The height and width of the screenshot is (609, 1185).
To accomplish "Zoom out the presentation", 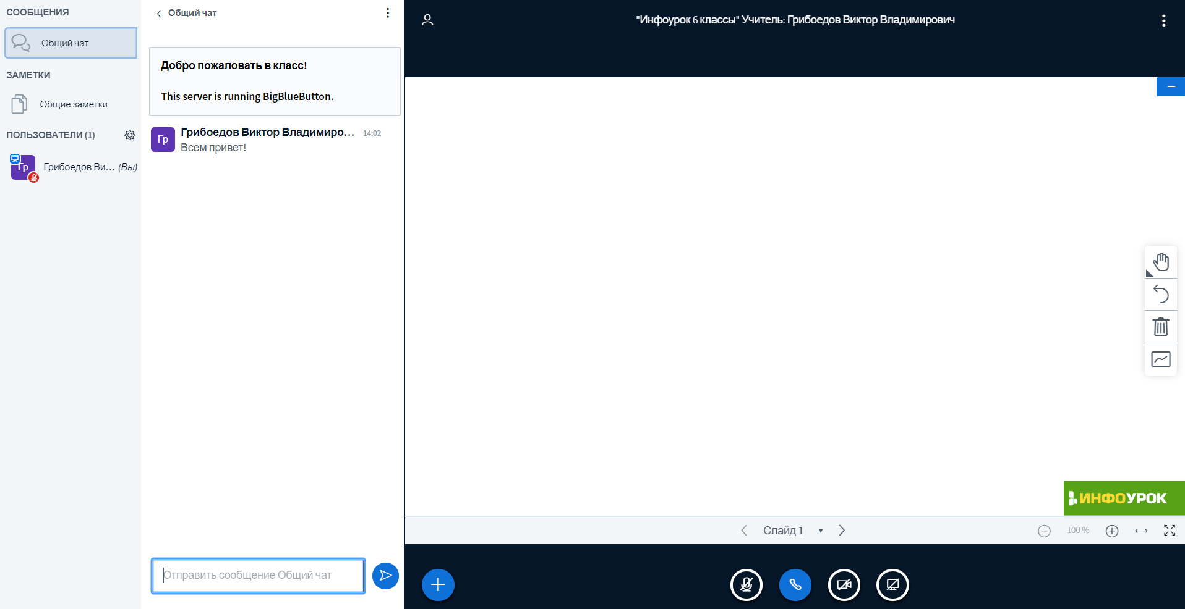I will point(1044,531).
